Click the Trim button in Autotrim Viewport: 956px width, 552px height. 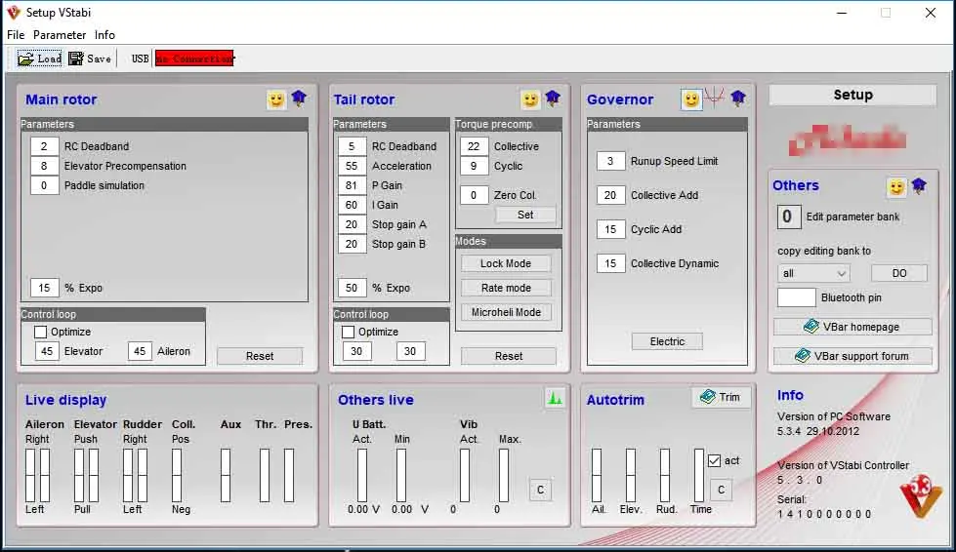(x=721, y=397)
